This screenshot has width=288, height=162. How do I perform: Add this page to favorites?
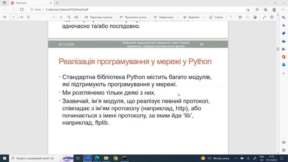pos(247,9)
